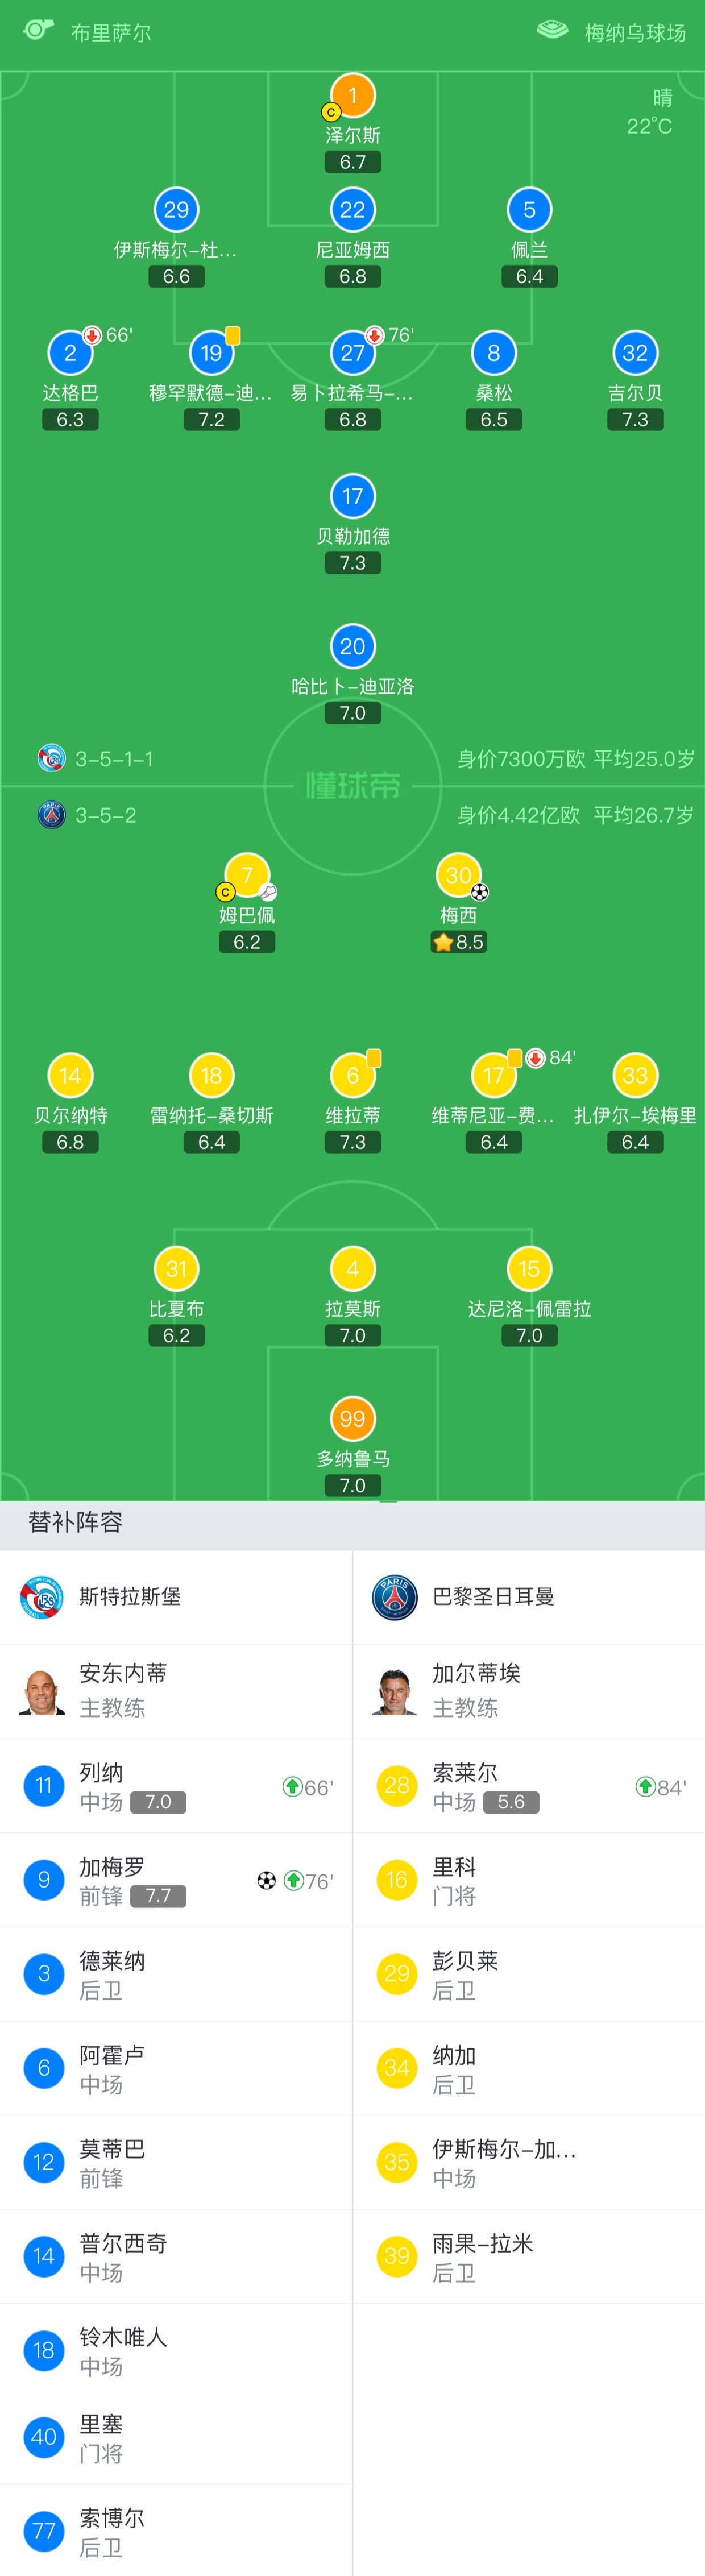Tap 吉尔贝 number 32 player circle
The width and height of the screenshot is (705, 2576).
635,353
